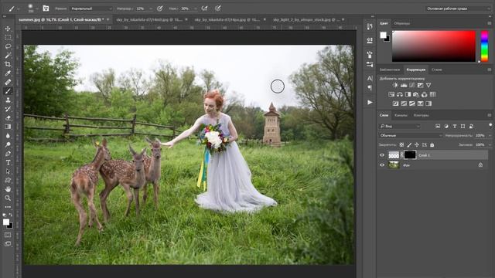Select the Healing Brush tool
This screenshot has height=278, width=495.
(x=8, y=83)
